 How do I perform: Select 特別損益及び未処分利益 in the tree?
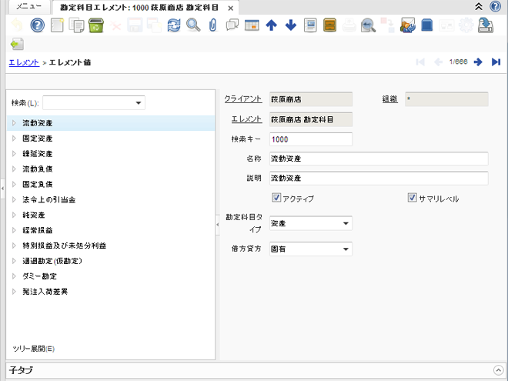tap(64, 246)
